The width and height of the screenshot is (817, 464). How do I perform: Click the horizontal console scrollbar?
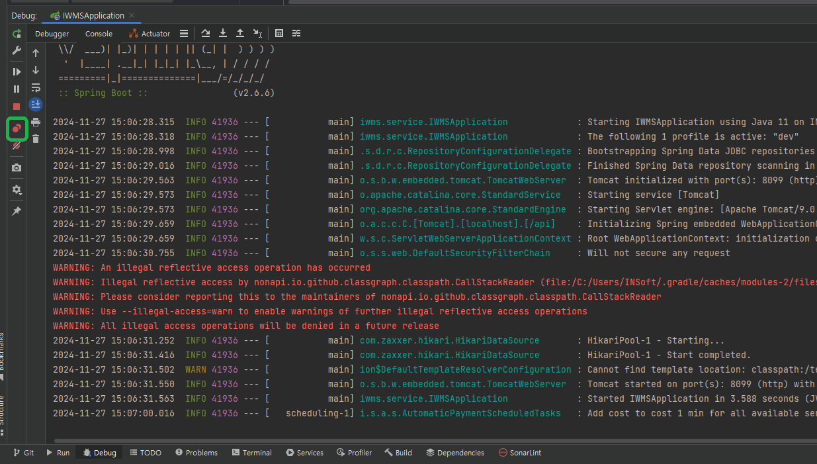435,440
